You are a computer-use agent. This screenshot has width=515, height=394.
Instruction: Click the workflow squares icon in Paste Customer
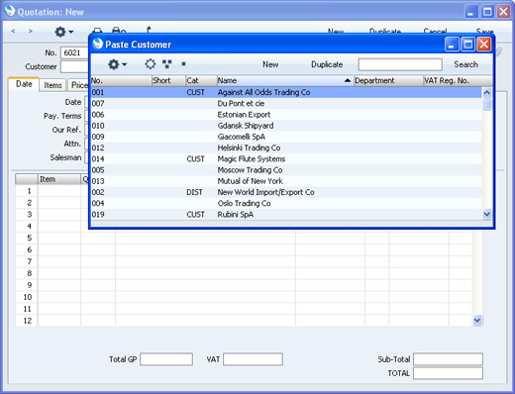coord(167,64)
